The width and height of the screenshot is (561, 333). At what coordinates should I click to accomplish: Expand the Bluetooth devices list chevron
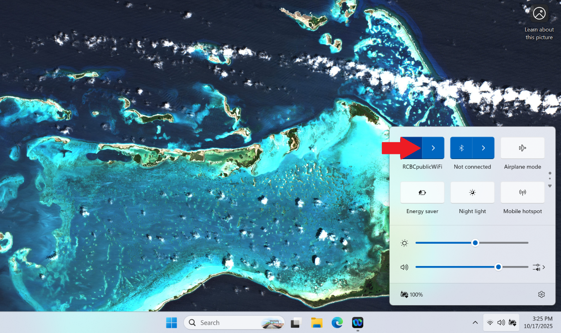[483, 148]
